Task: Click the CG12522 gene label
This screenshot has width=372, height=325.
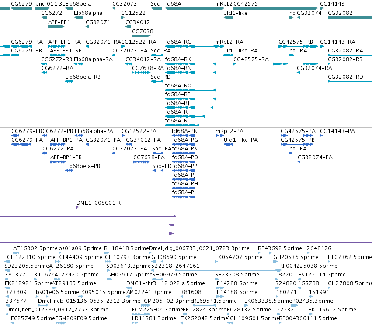Action: pyautogui.click(x=133, y=13)
